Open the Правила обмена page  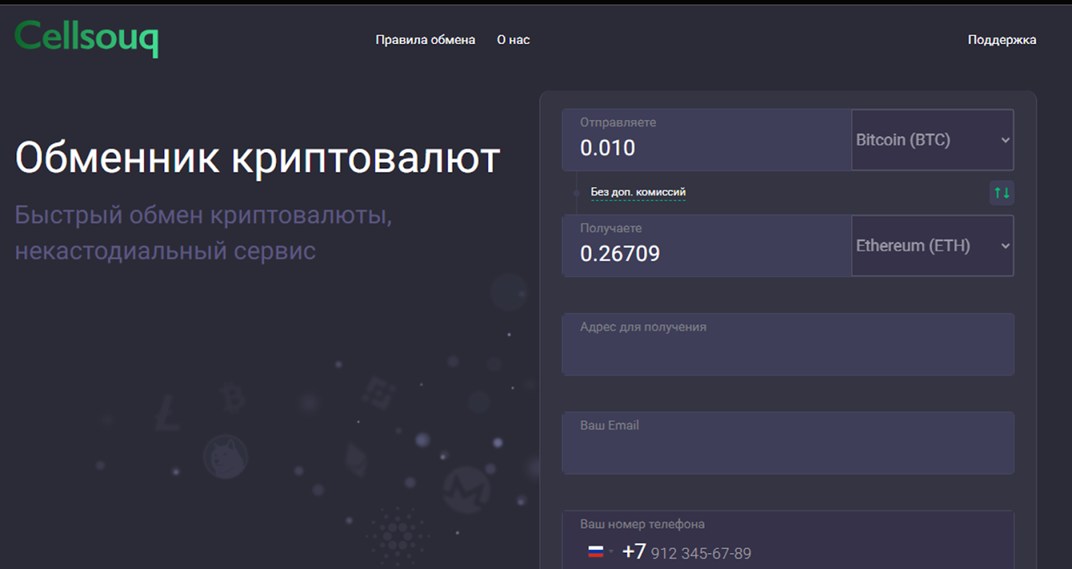(x=425, y=40)
